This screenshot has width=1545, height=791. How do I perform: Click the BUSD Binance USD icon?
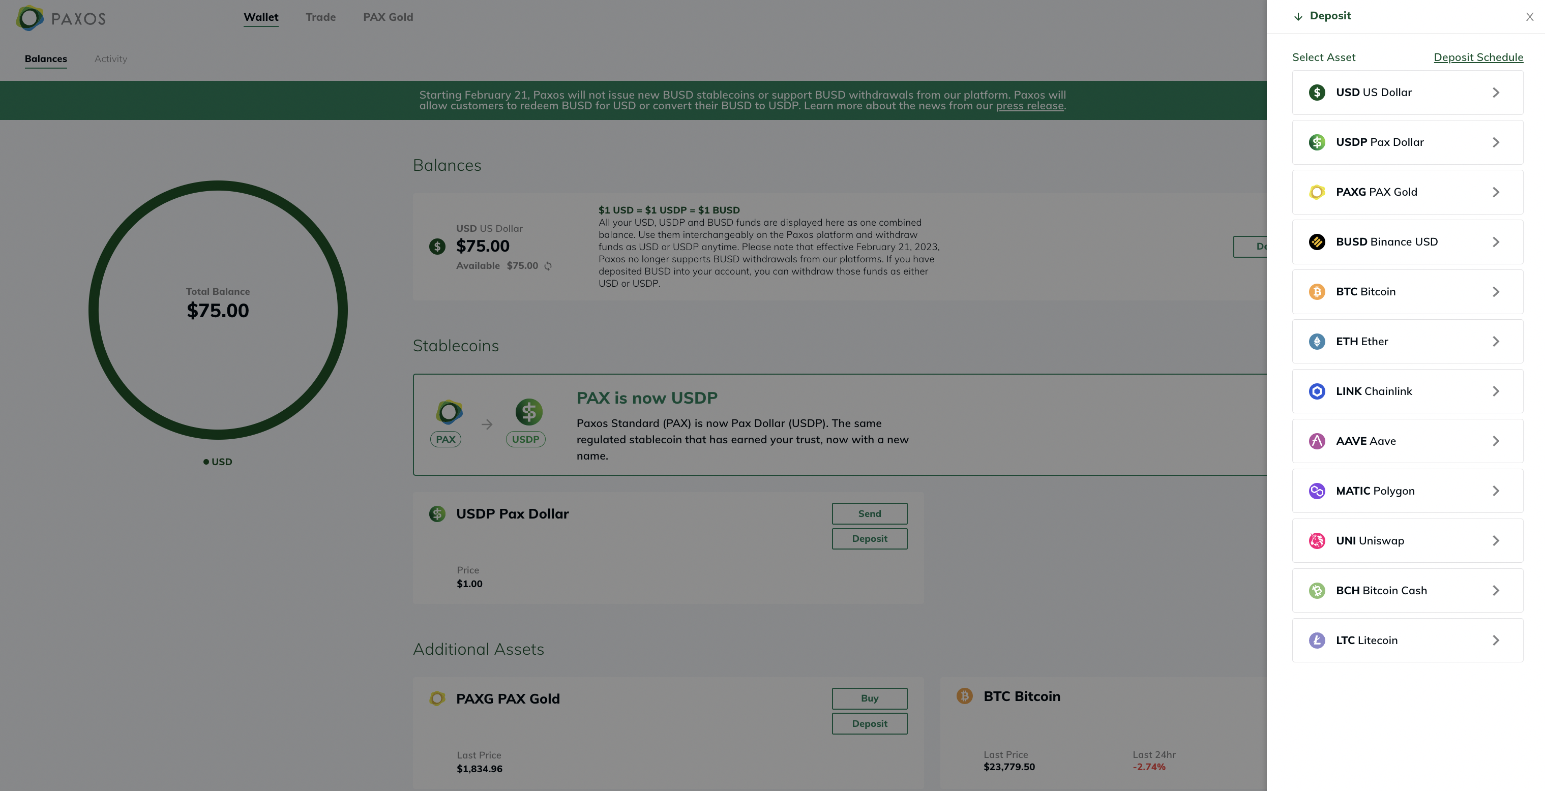coord(1317,241)
